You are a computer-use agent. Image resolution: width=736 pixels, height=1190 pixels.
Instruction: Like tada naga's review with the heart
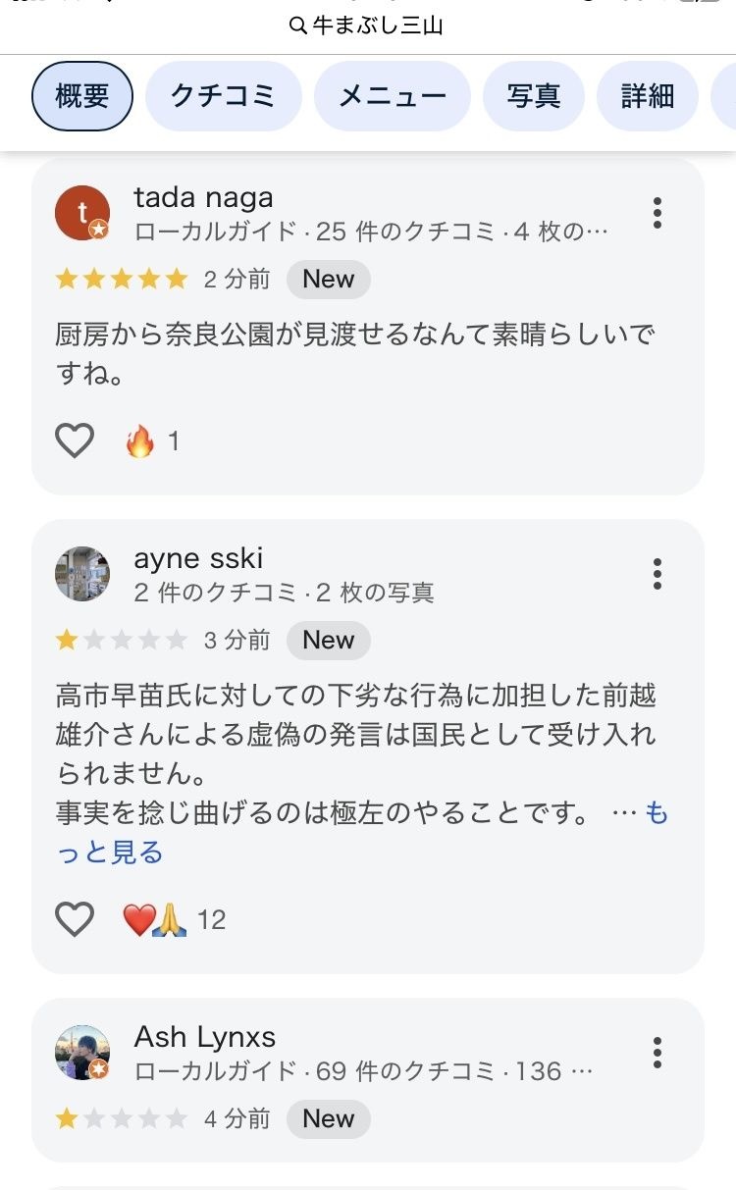pos(75,441)
